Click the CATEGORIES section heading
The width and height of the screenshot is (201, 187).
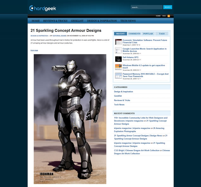121,87
